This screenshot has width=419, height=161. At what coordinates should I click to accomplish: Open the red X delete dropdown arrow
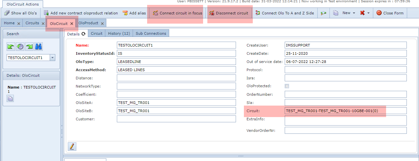[368, 13]
